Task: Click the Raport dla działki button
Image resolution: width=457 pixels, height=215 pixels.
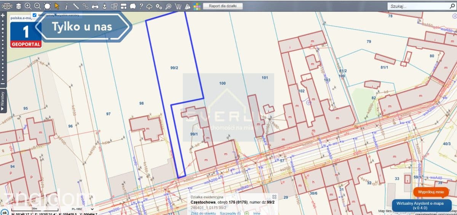Action: (x=223, y=6)
